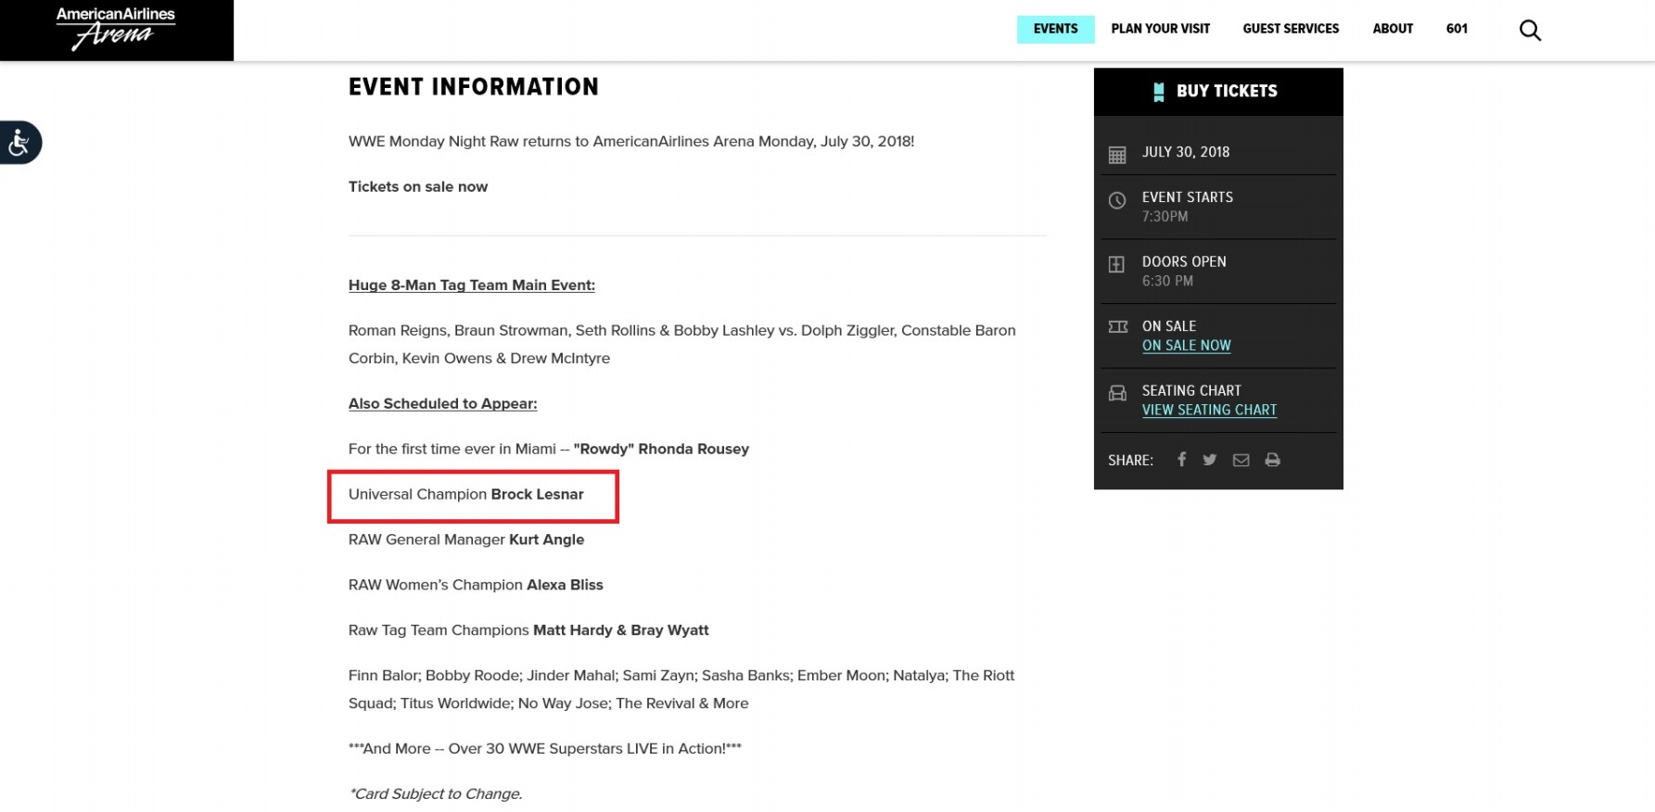Click the calendar icon beside July 30, 2018
This screenshot has width=1655, height=812.
pyautogui.click(x=1117, y=155)
